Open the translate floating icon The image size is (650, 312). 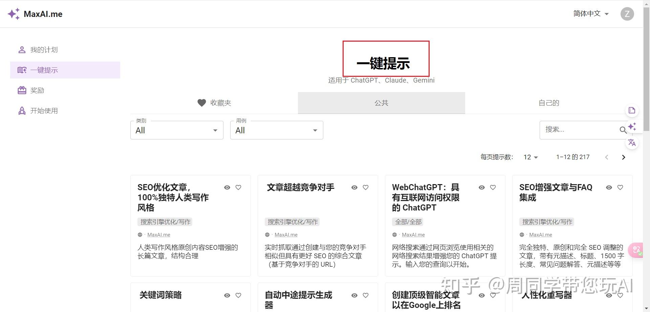tap(632, 142)
